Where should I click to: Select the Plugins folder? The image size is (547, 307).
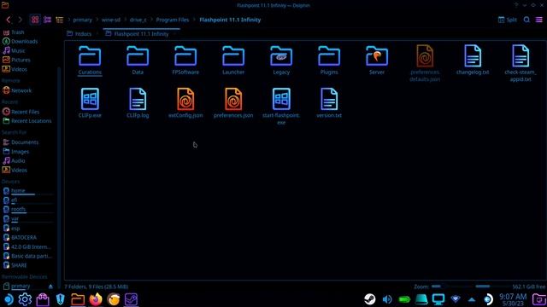(329, 61)
